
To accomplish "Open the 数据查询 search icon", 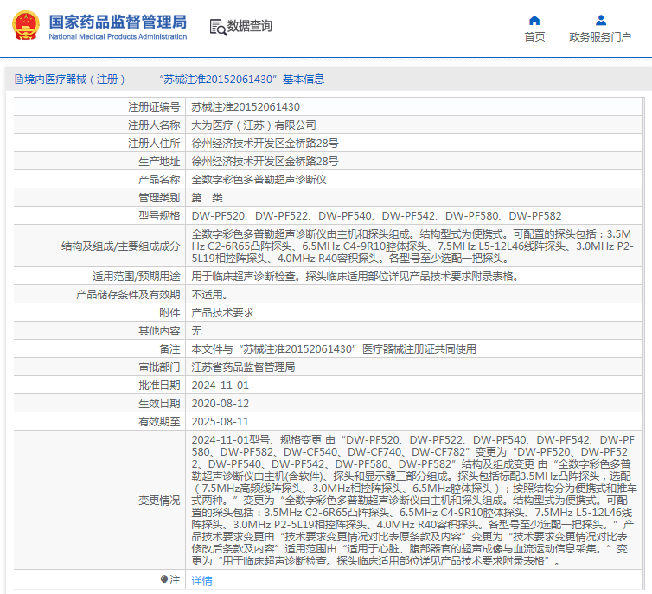I will tap(218, 27).
